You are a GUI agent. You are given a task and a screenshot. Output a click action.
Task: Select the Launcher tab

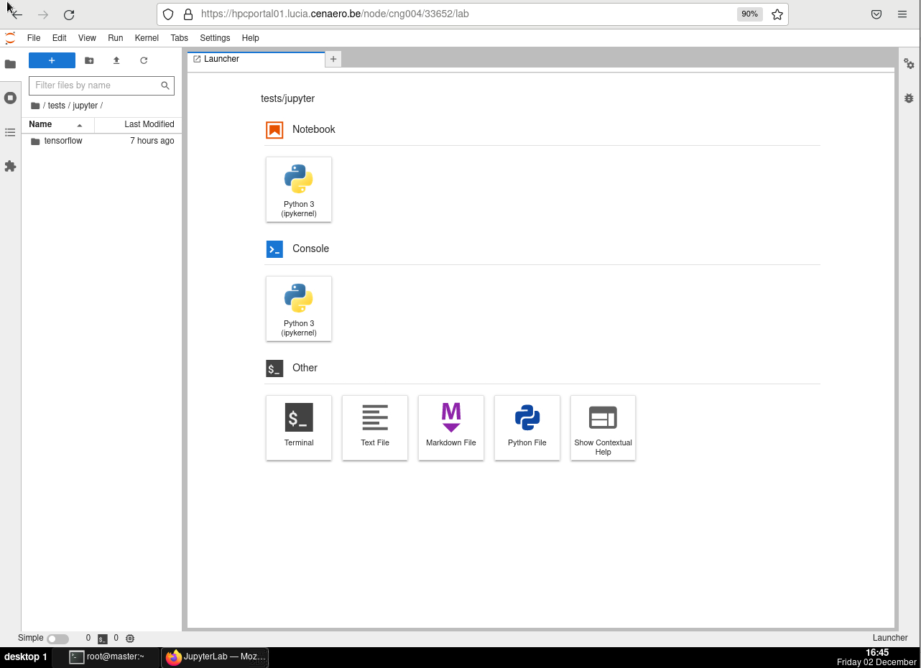pos(256,59)
